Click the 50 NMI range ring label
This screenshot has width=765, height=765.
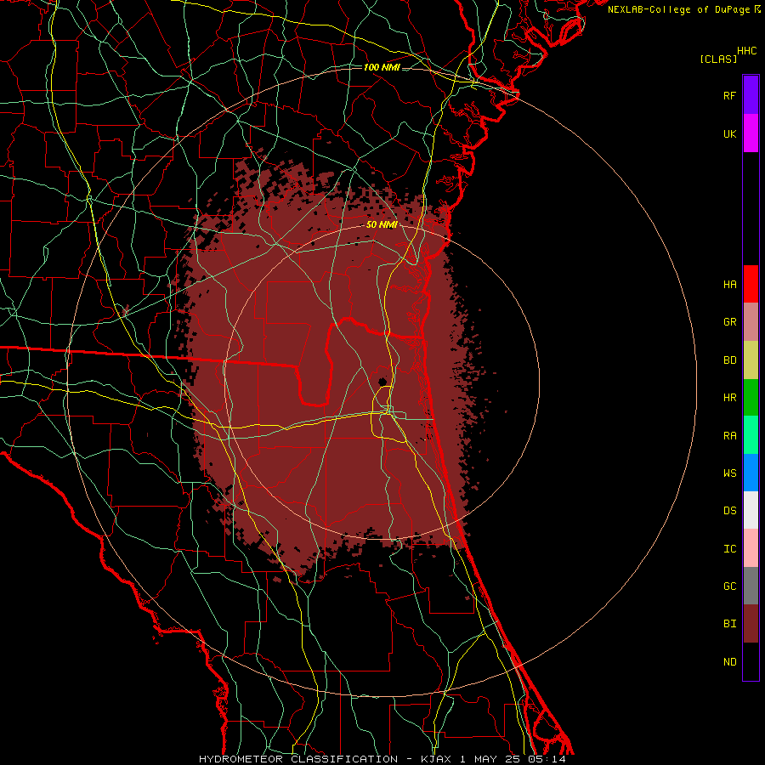(x=382, y=224)
